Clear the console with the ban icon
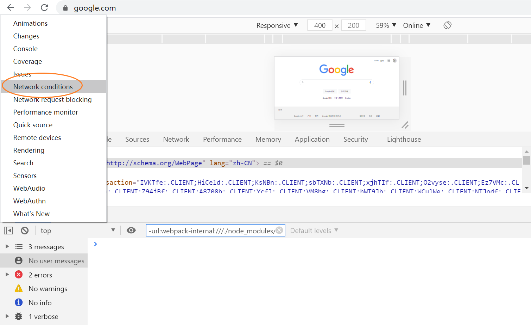Image resolution: width=531 pixels, height=325 pixels. pyautogui.click(x=25, y=231)
